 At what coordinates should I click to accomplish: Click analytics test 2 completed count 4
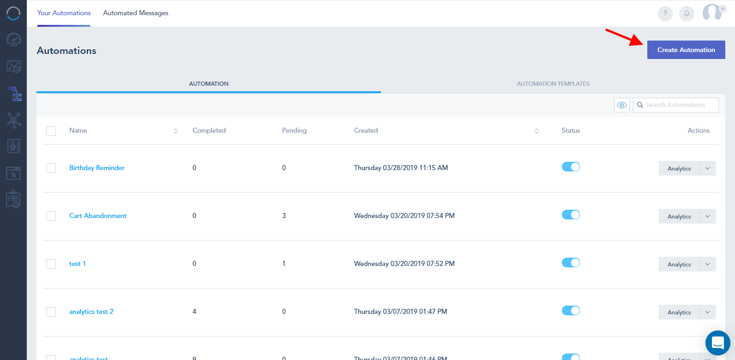pyautogui.click(x=194, y=312)
